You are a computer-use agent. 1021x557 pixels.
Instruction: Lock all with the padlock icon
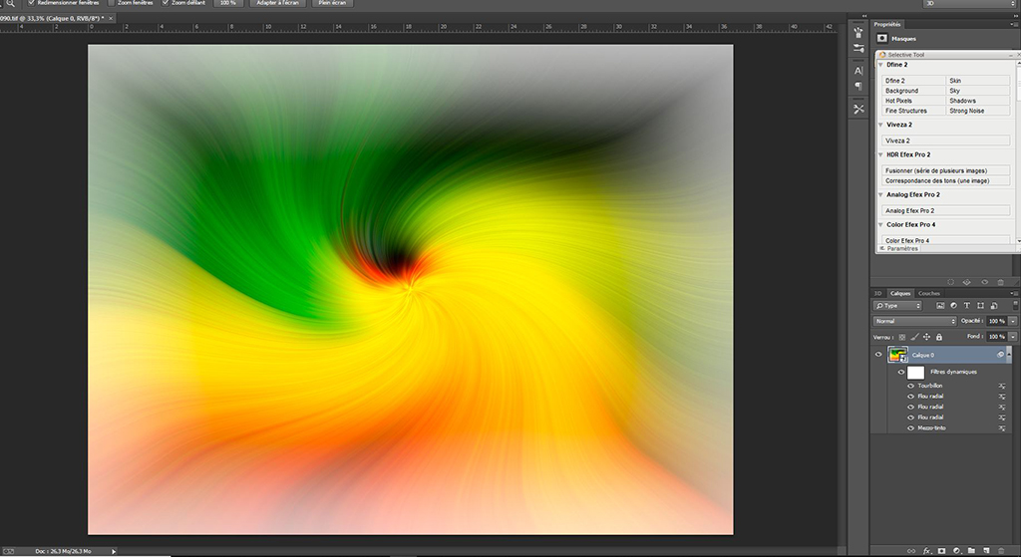(x=939, y=337)
